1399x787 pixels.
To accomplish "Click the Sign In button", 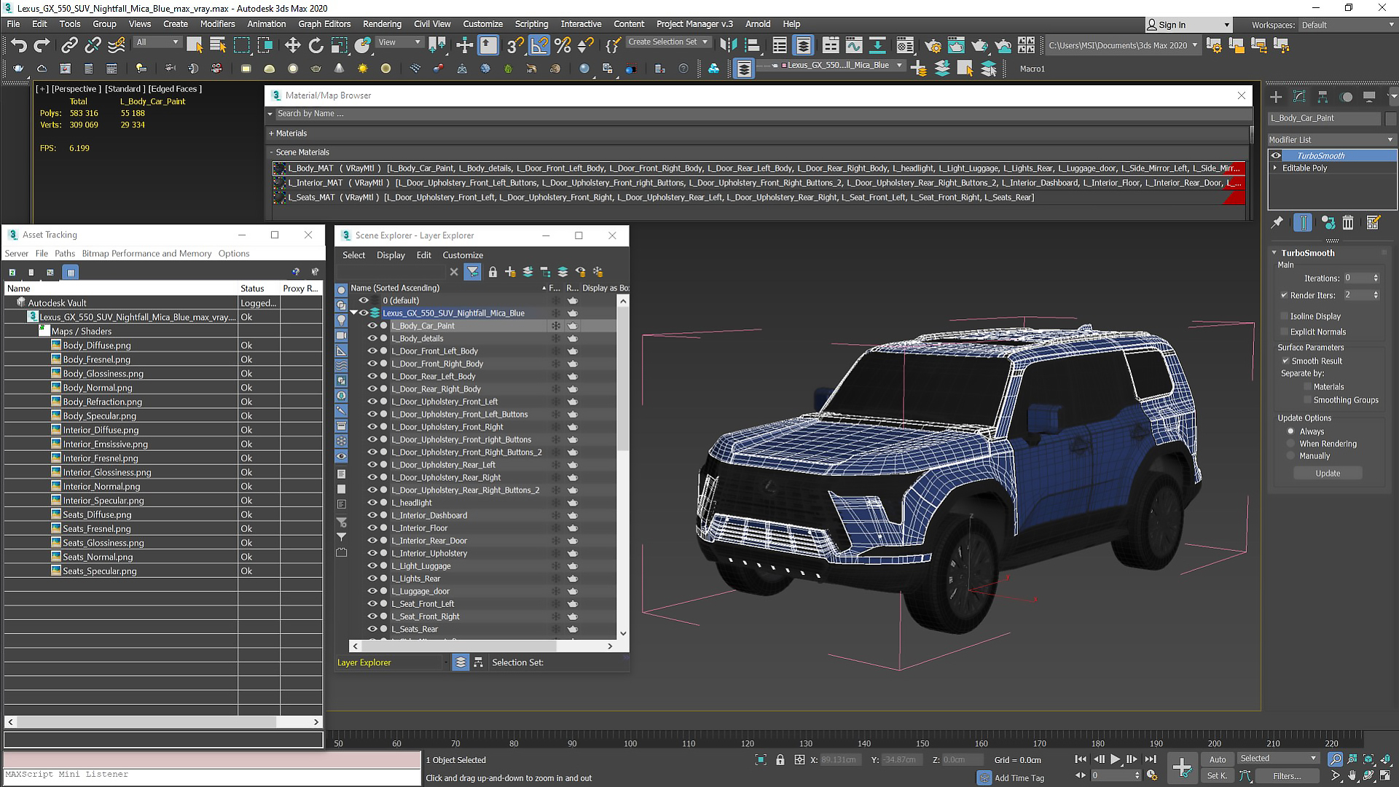I will click(x=1188, y=25).
